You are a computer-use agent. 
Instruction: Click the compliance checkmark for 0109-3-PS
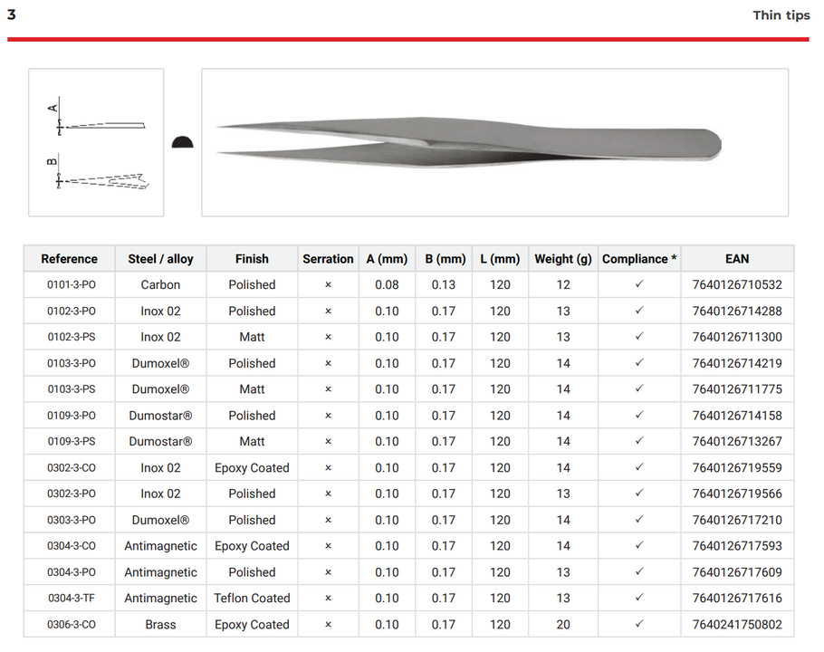coord(639,440)
